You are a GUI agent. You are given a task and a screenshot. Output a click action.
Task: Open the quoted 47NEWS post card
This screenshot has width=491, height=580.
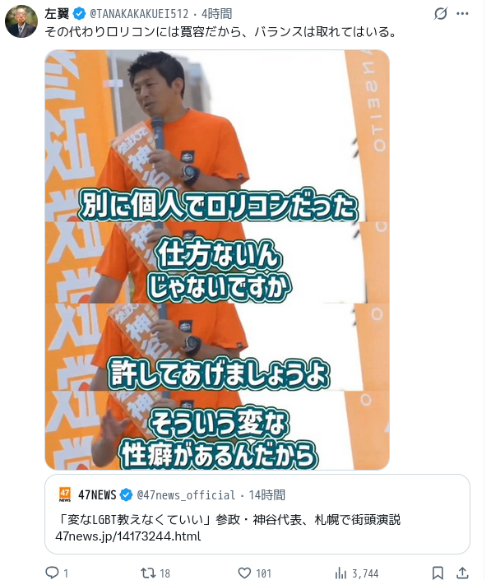[257, 514]
